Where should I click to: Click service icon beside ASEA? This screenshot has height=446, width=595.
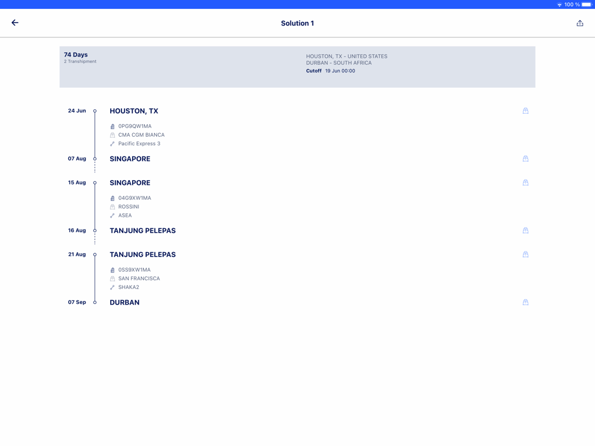(x=112, y=215)
